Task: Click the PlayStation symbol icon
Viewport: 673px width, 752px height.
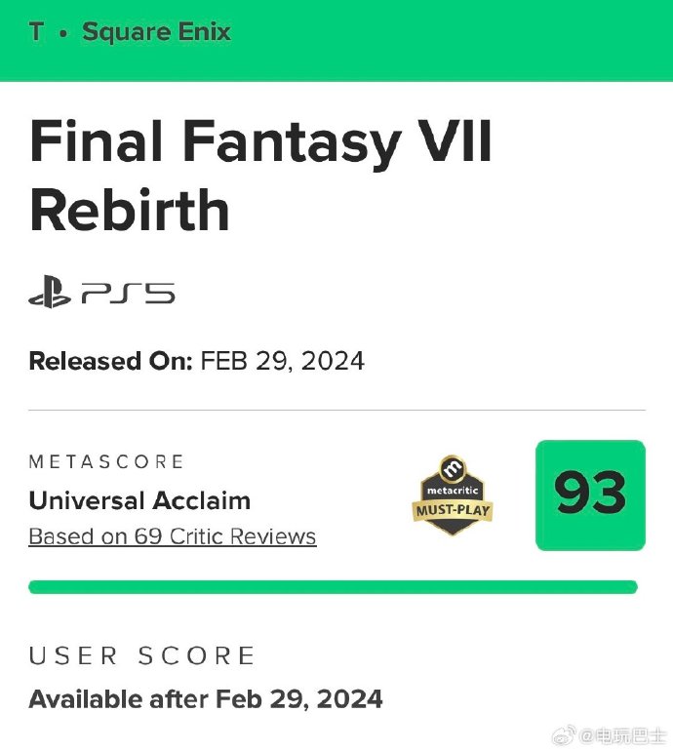Action: pyautogui.click(x=50, y=292)
